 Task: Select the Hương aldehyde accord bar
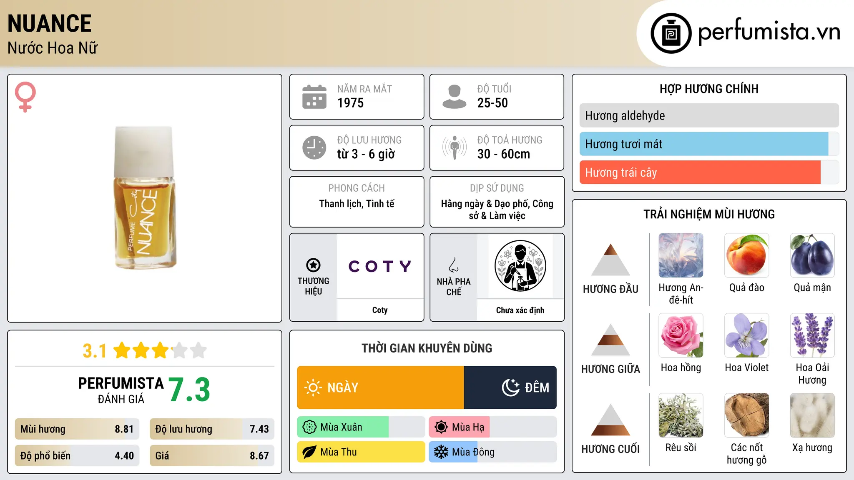(x=709, y=115)
